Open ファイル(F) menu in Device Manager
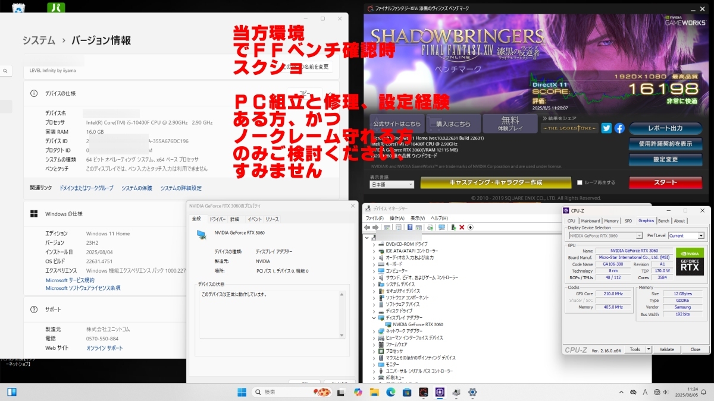714x401 pixels. 375,218
